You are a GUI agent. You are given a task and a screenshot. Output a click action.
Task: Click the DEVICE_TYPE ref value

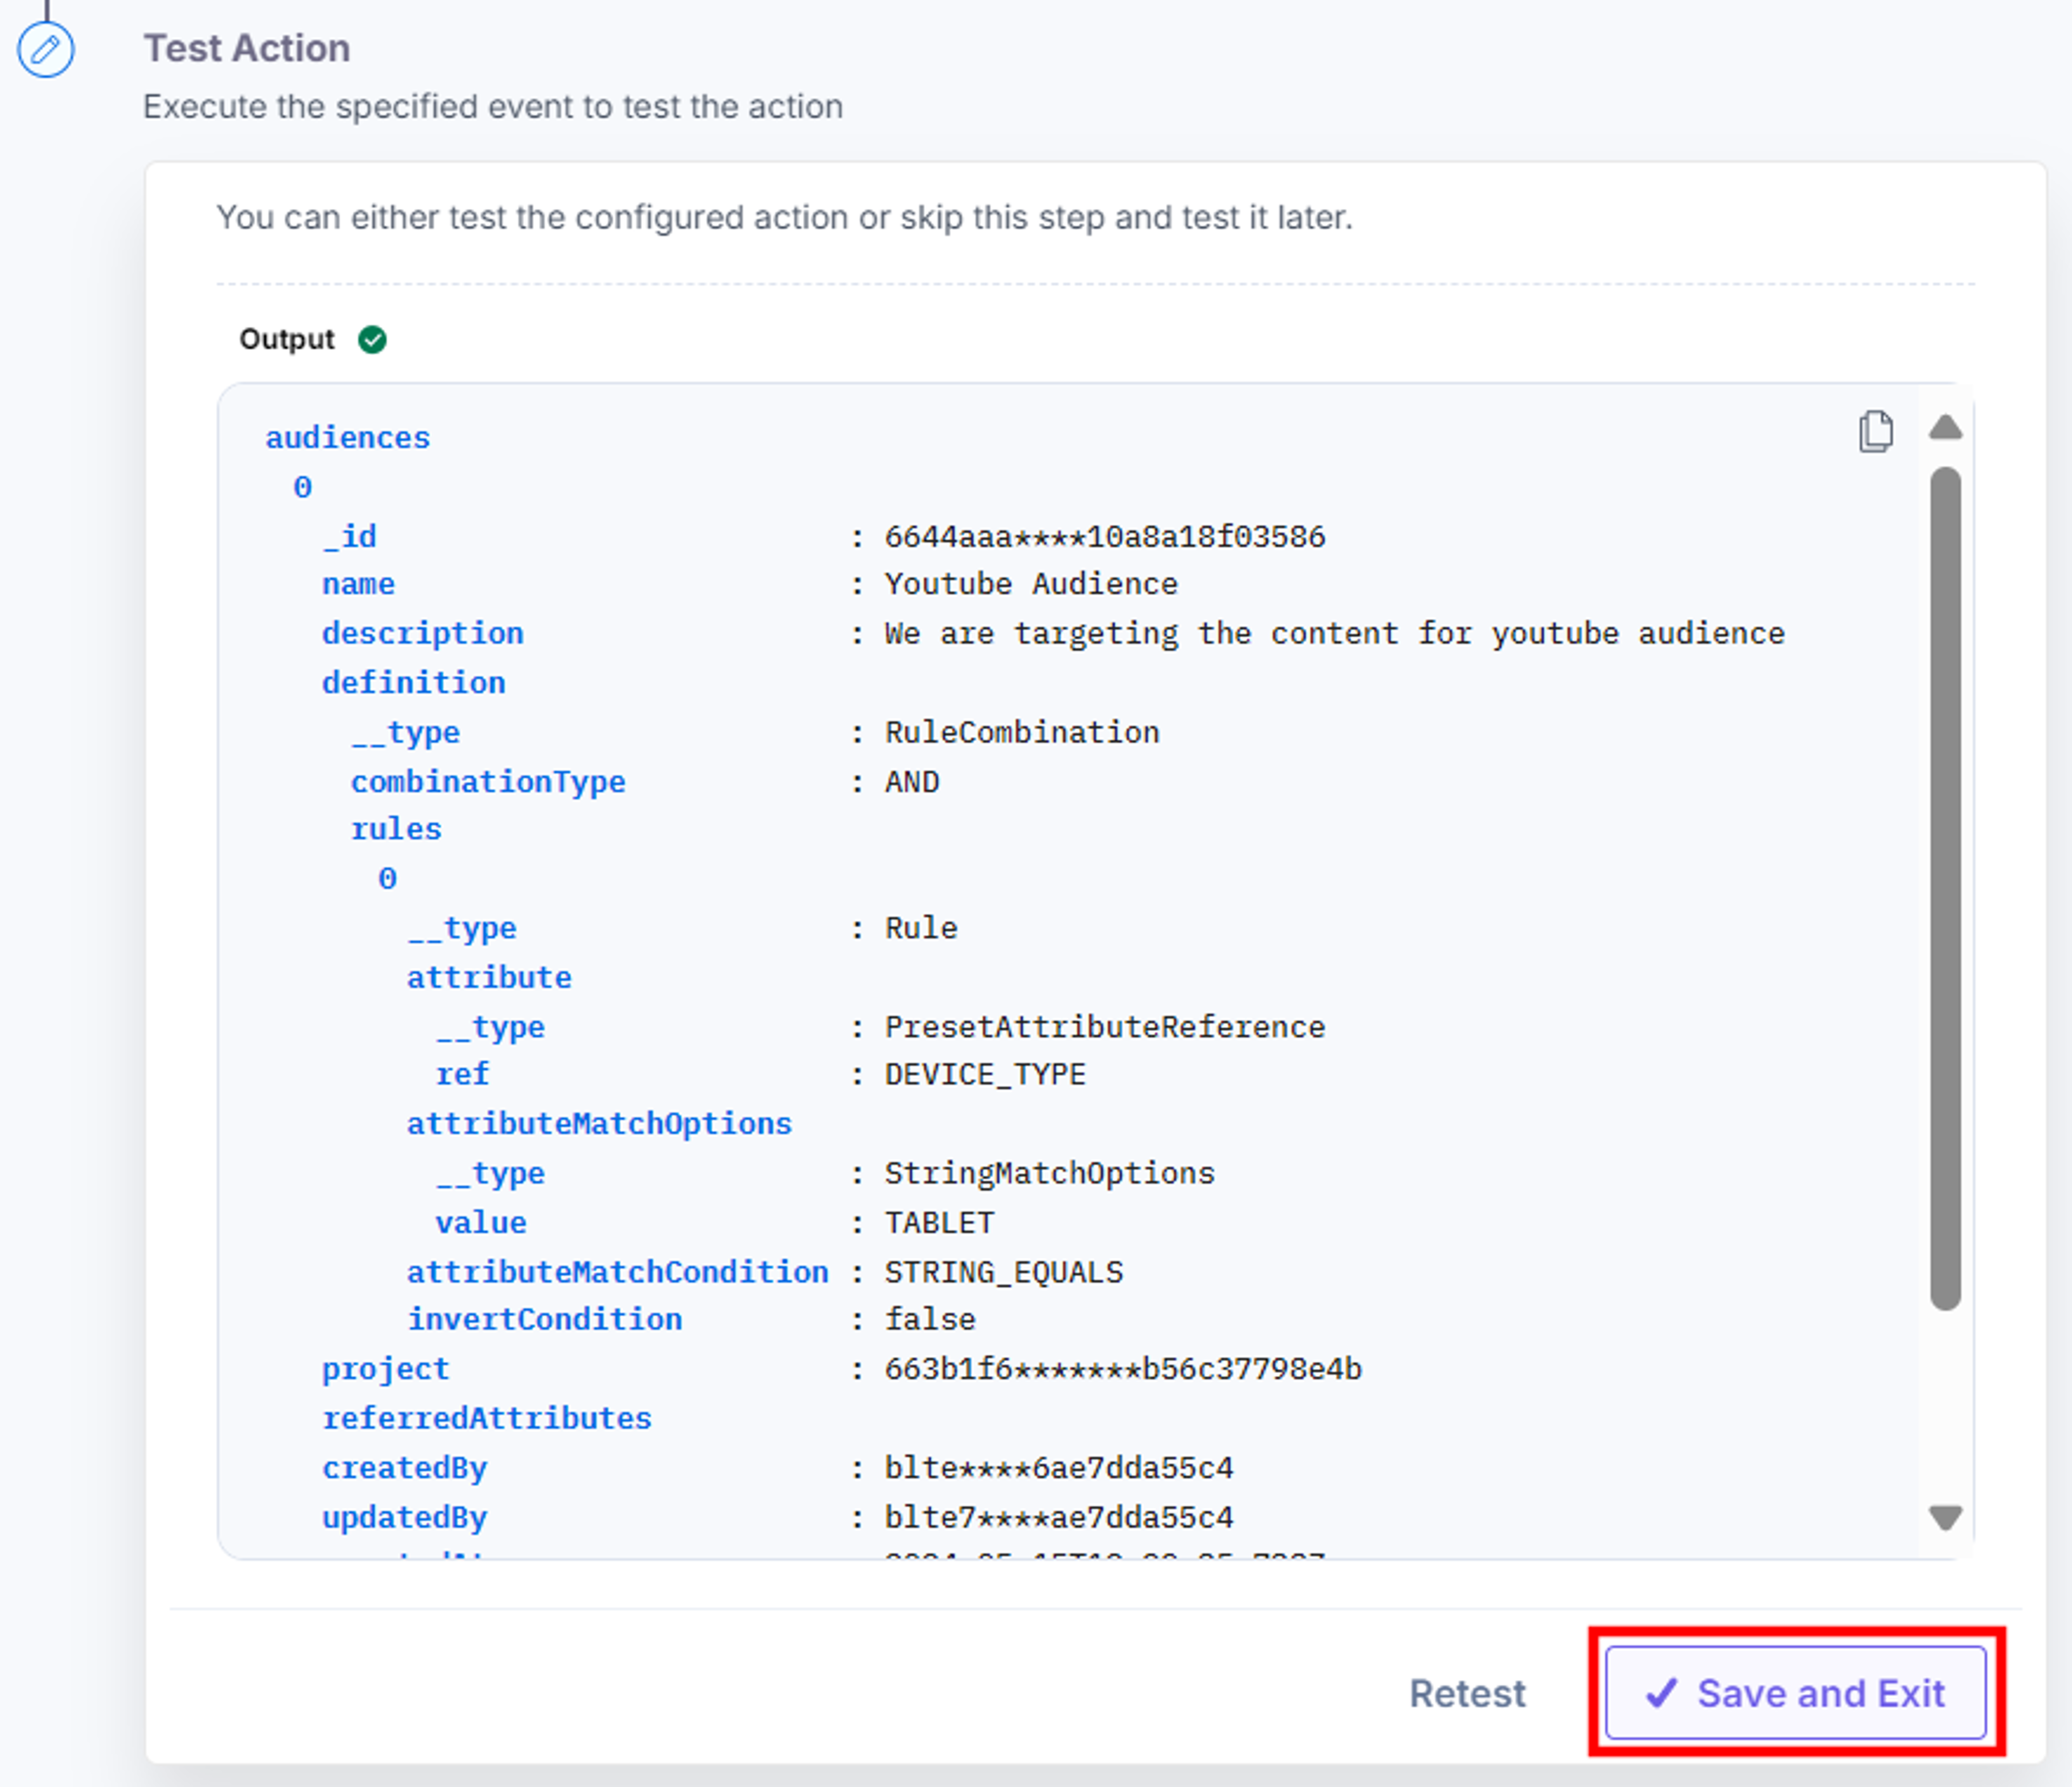pos(985,1075)
